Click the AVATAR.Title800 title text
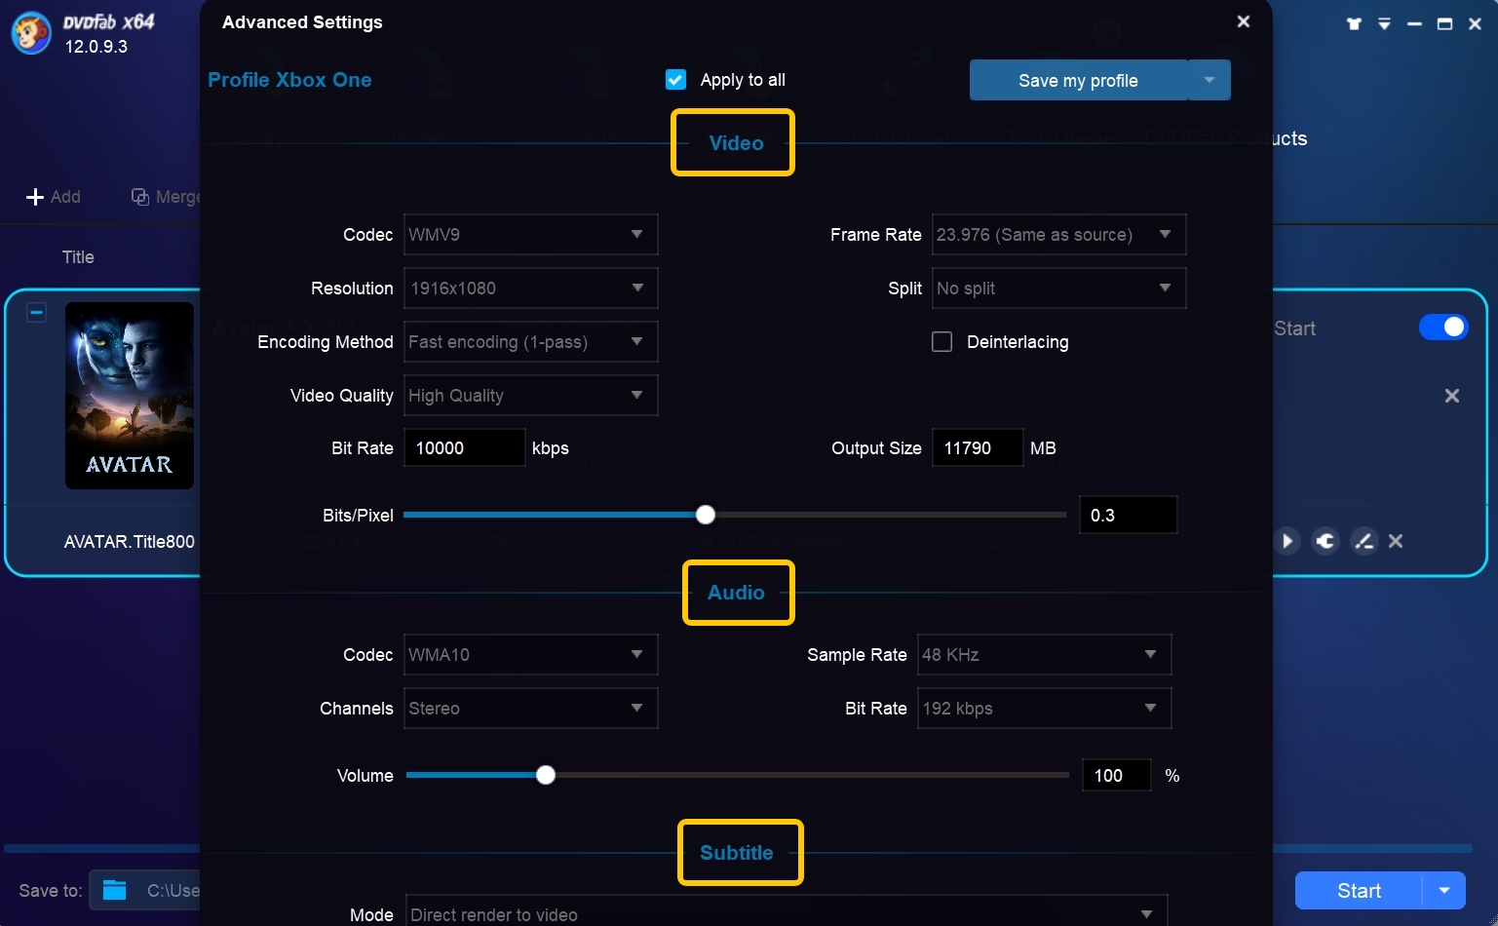This screenshot has width=1498, height=926. (x=130, y=542)
